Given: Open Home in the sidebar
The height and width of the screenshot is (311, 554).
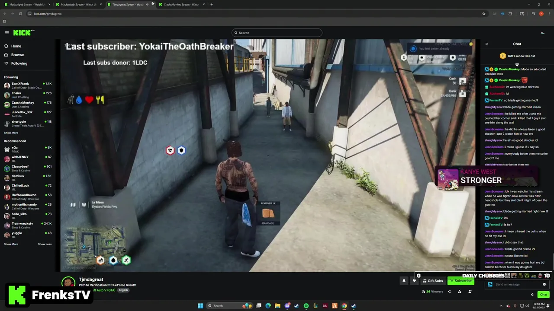Looking at the screenshot, I should [x=16, y=46].
